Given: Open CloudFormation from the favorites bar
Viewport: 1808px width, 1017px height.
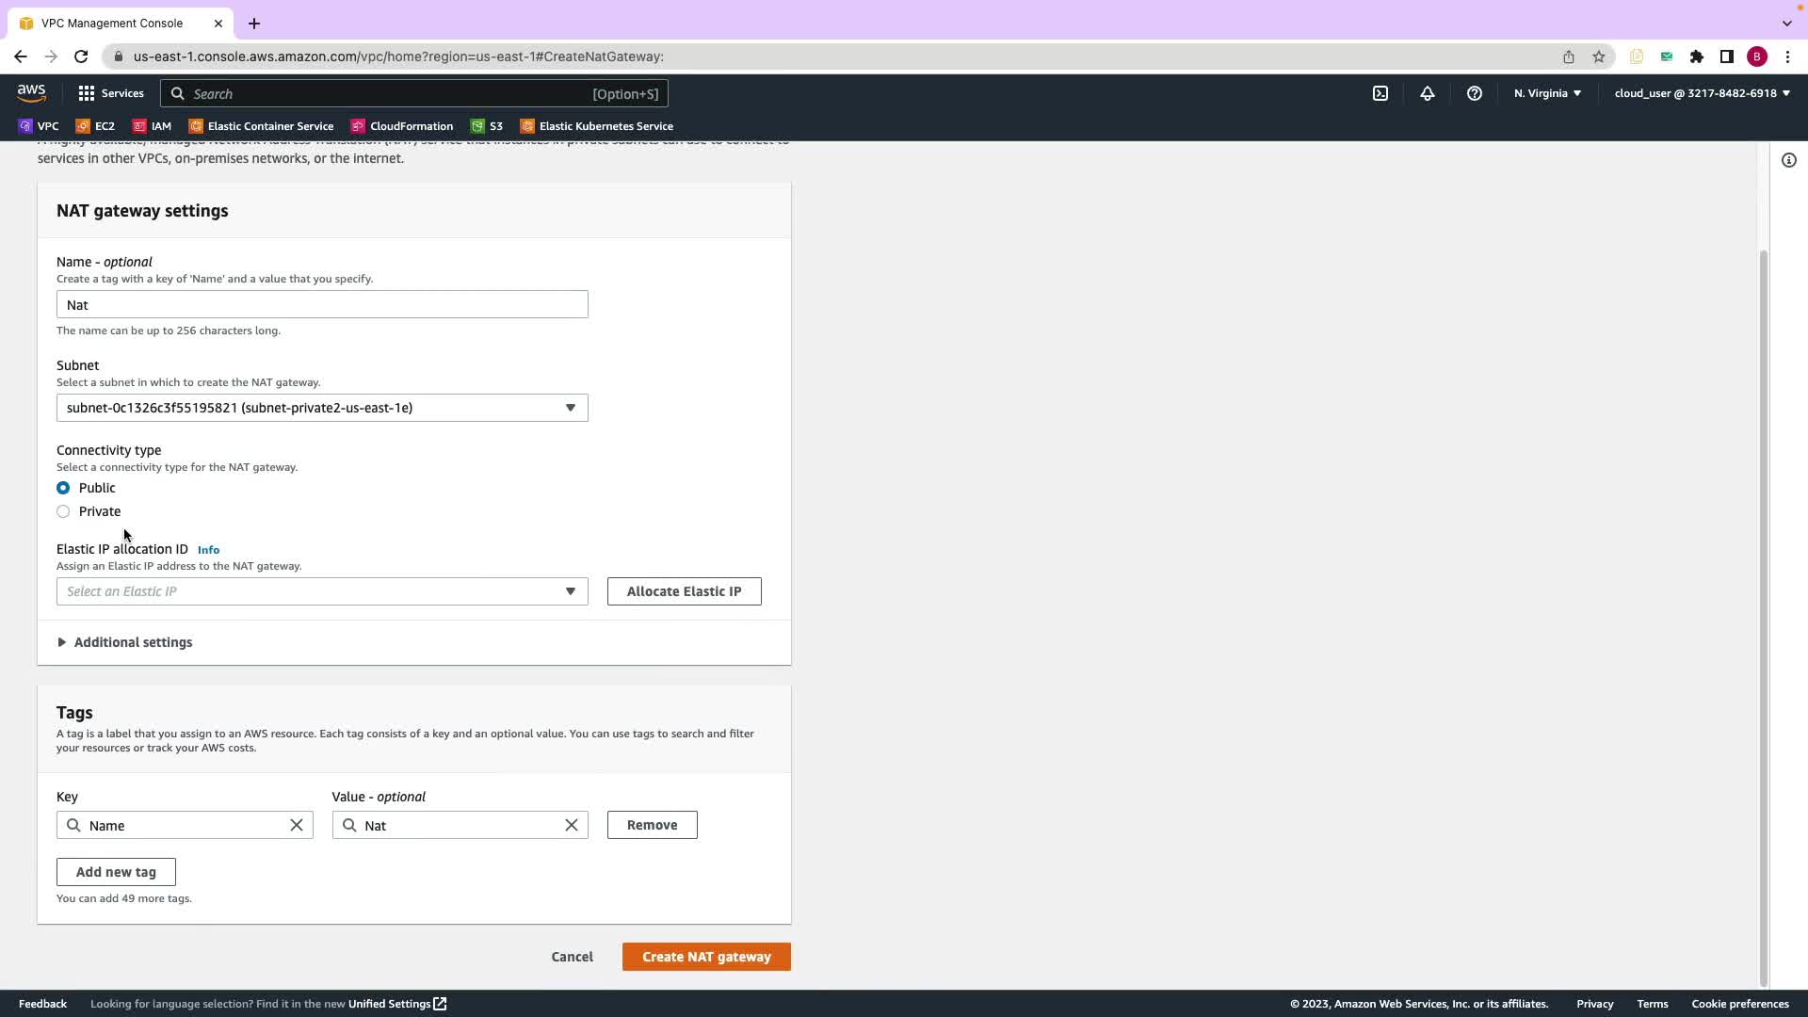Looking at the screenshot, I should coord(402,126).
